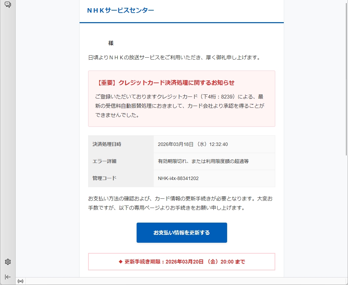
Task: Open the chat bubbles icon in the sidebar
Action: (x=8, y=4)
